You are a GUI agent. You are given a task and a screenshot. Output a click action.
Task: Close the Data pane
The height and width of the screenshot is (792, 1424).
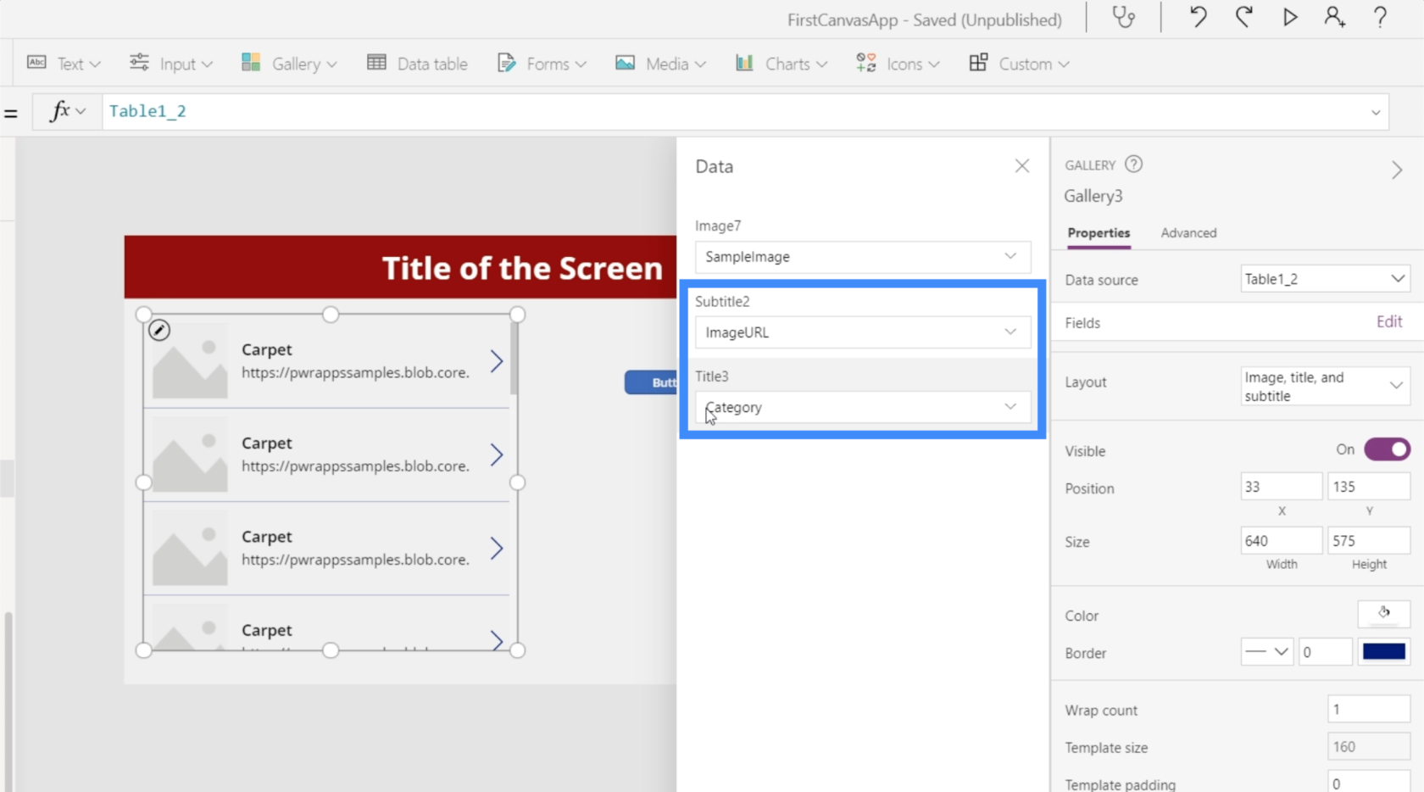pyautogui.click(x=1022, y=166)
